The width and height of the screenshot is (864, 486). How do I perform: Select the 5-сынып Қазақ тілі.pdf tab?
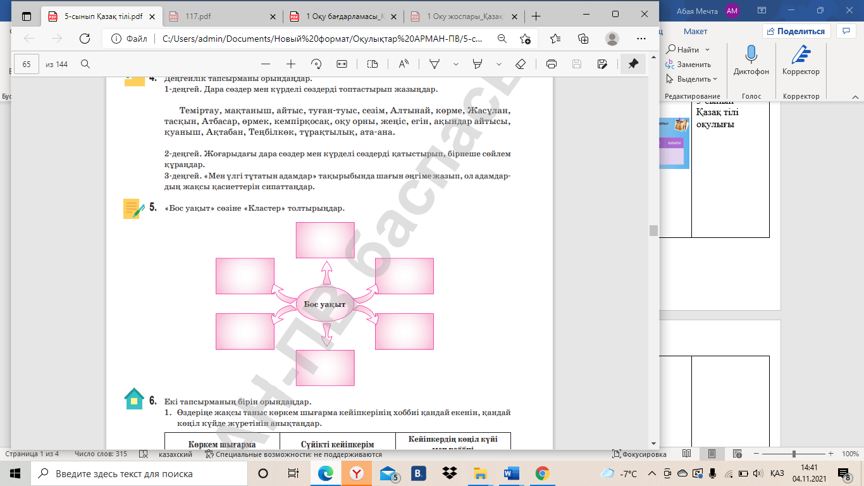(x=102, y=16)
